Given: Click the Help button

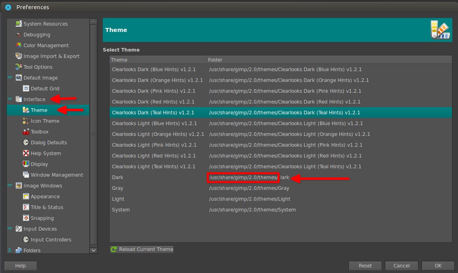Looking at the screenshot, I should point(20,266).
